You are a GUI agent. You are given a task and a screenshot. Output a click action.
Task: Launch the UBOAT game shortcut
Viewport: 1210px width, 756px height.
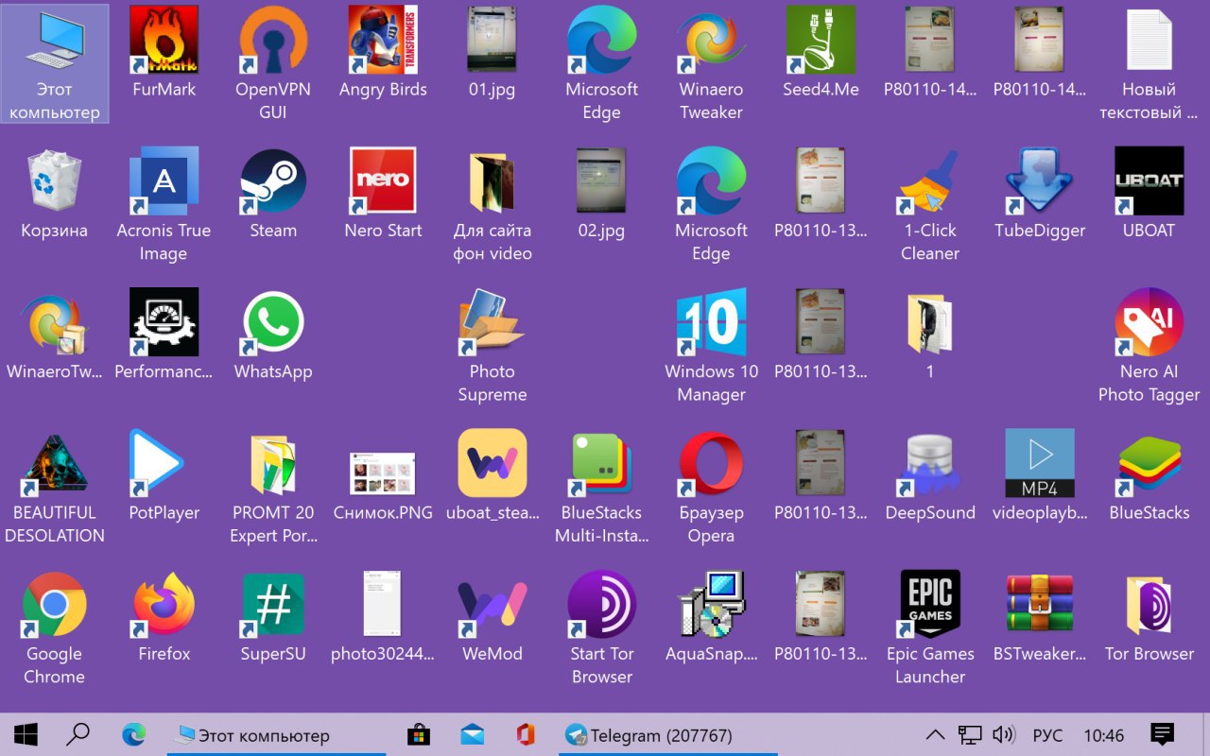(1149, 181)
